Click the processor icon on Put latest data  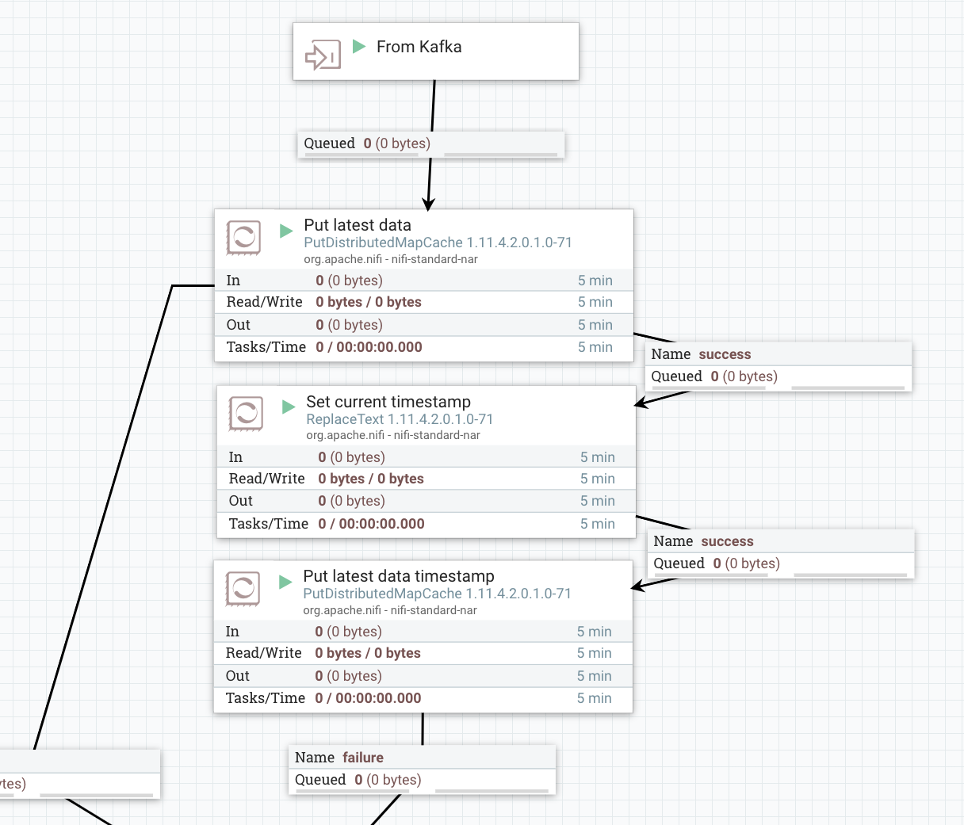pos(243,238)
